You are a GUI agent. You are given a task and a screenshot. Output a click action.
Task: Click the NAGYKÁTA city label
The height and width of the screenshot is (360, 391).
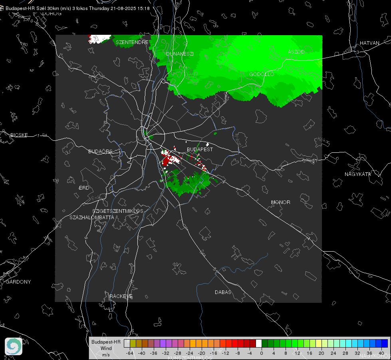357,174
